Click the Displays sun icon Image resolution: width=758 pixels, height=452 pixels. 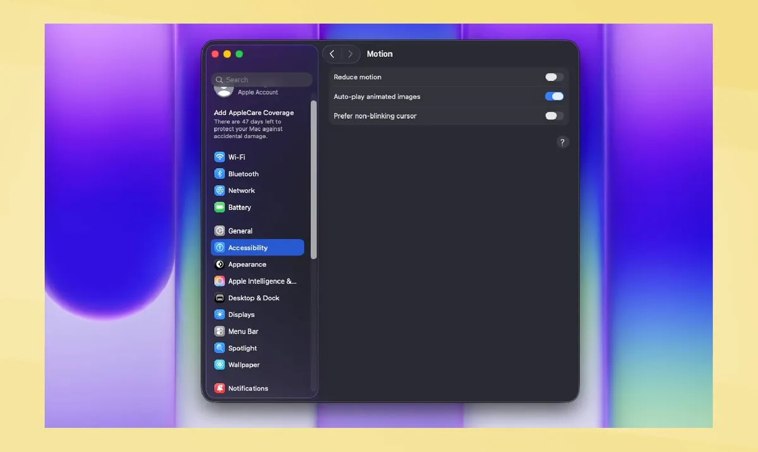(219, 315)
